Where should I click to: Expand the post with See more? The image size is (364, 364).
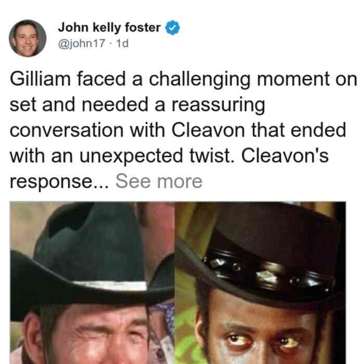click(159, 181)
